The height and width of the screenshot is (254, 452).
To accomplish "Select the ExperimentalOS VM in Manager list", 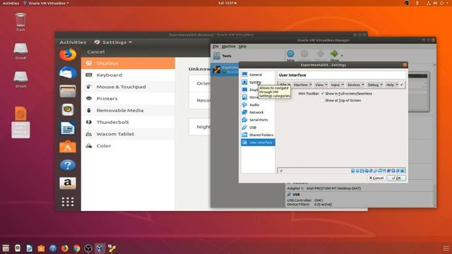I will (x=225, y=69).
